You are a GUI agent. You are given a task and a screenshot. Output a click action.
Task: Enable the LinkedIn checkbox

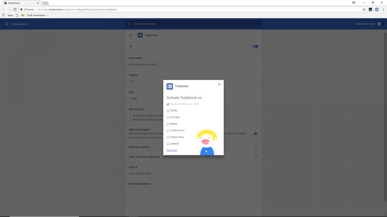point(168,144)
